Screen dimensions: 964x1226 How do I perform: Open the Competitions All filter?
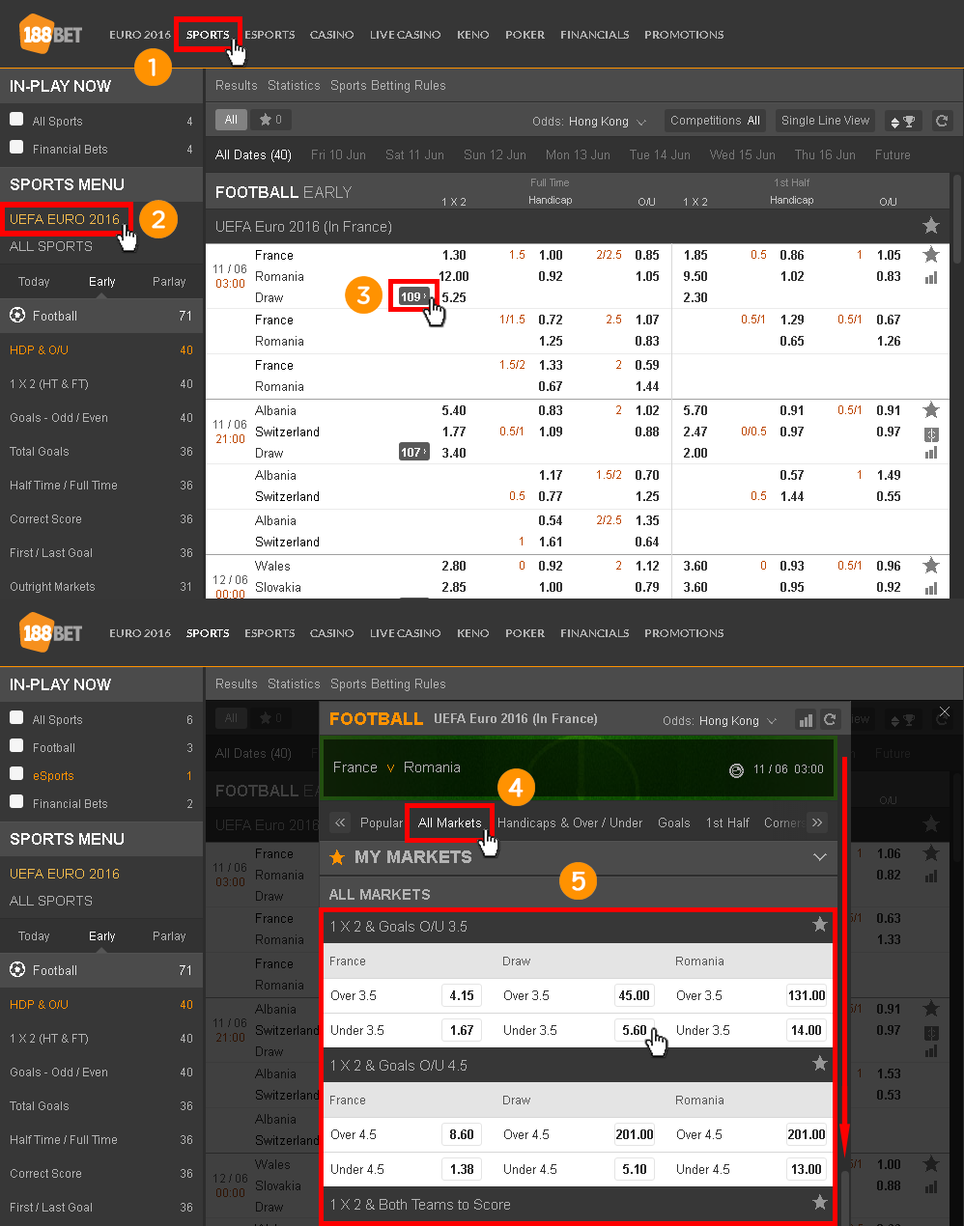click(716, 121)
